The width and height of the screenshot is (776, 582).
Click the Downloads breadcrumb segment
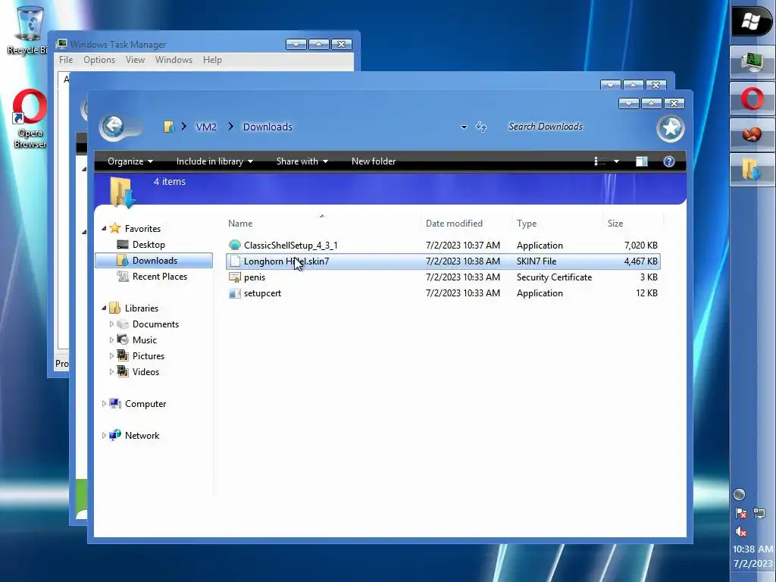268,127
